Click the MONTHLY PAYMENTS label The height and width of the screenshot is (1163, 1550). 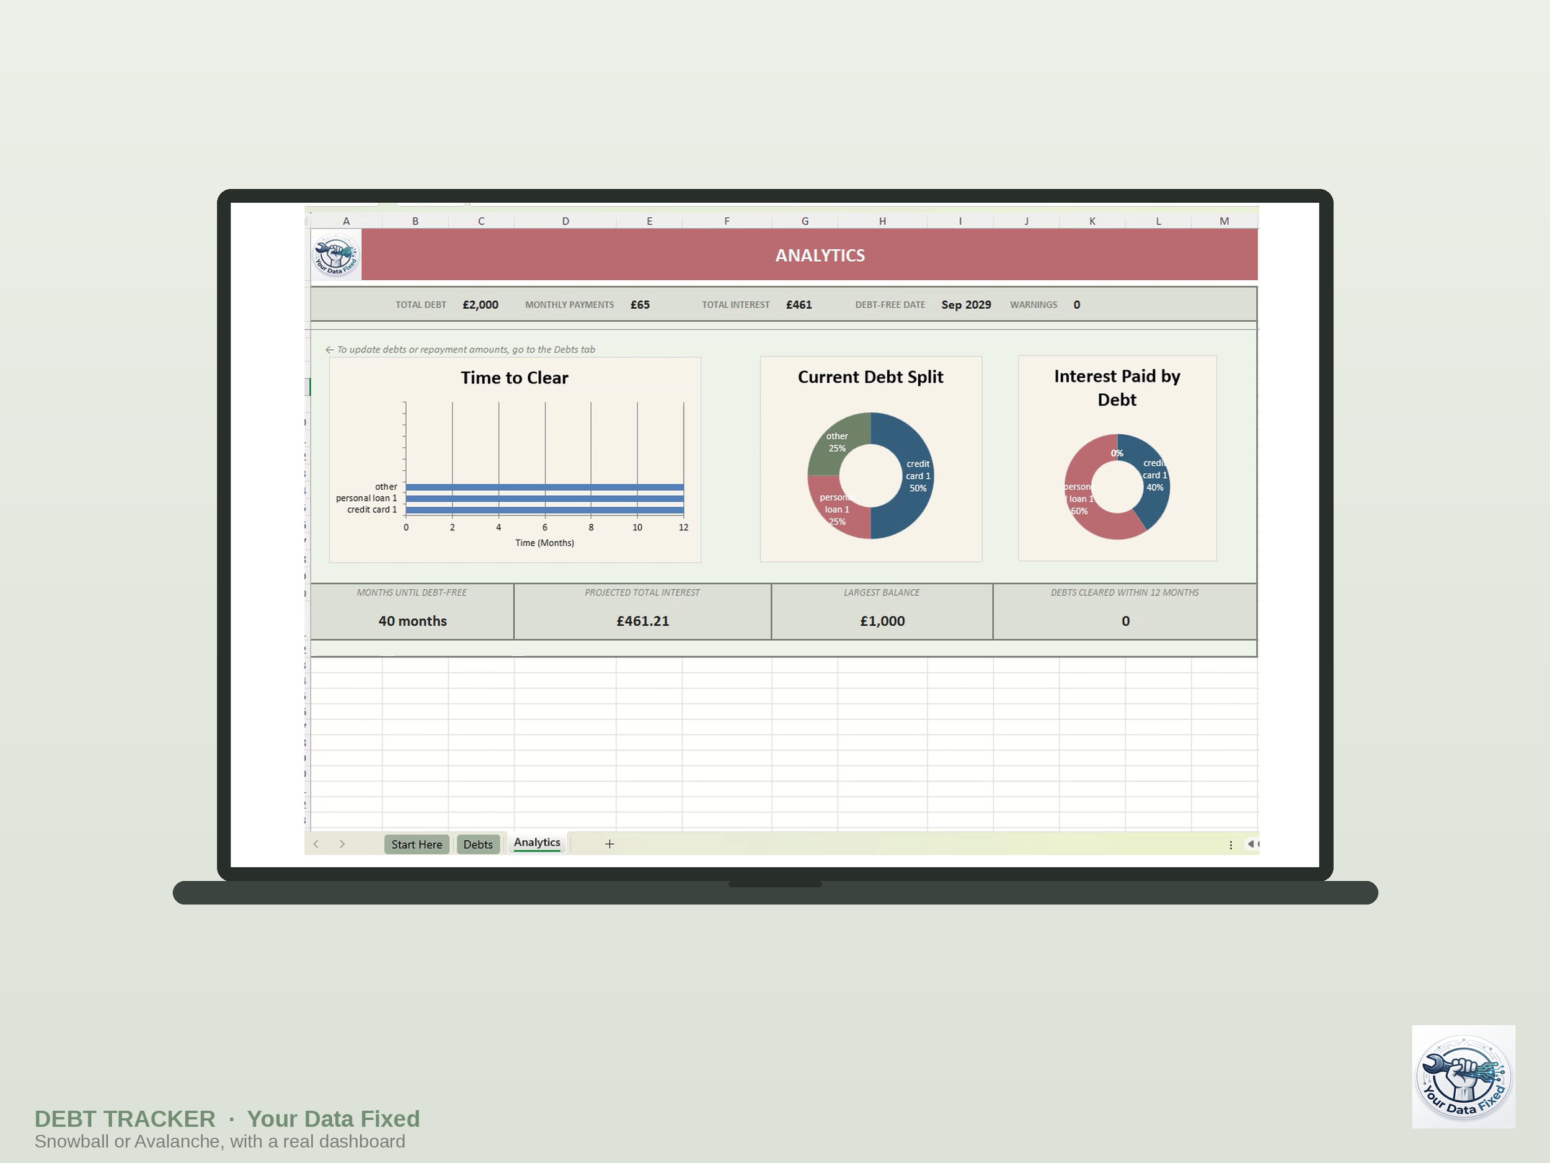pos(570,305)
